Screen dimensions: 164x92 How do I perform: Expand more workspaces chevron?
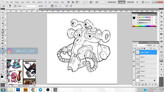tap(137, 2)
